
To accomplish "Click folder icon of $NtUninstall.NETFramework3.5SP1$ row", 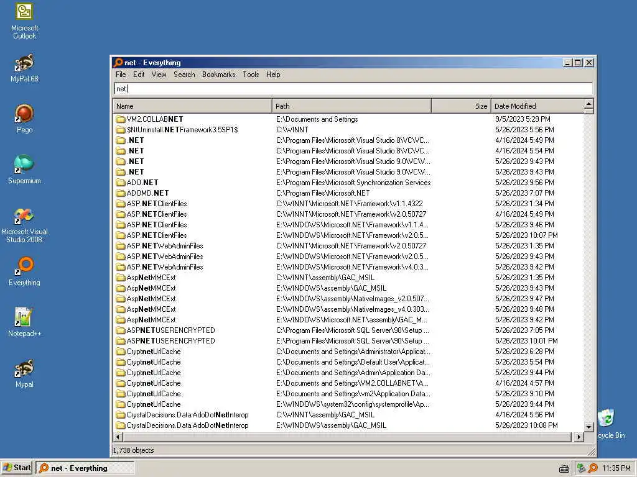I will click(120, 129).
